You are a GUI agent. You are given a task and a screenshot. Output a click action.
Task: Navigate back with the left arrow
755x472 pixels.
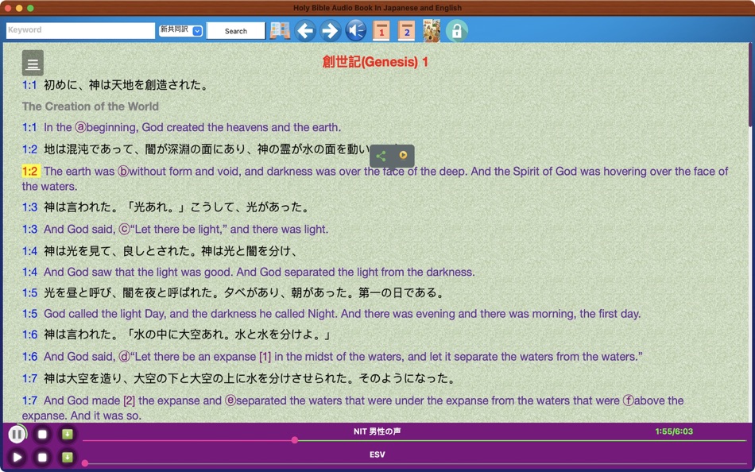[305, 30]
